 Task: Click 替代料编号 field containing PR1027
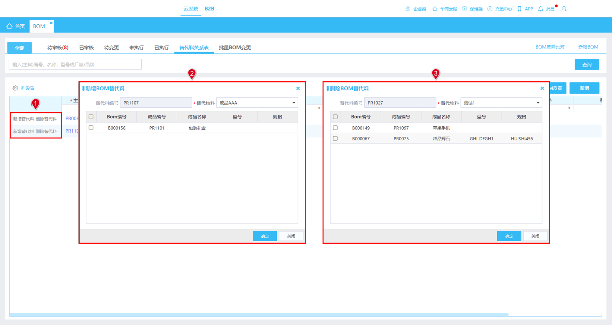click(400, 103)
